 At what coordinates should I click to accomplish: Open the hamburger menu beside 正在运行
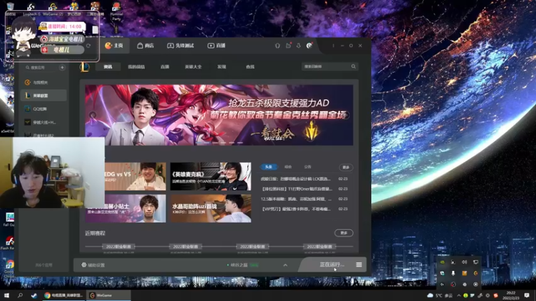pos(359,265)
